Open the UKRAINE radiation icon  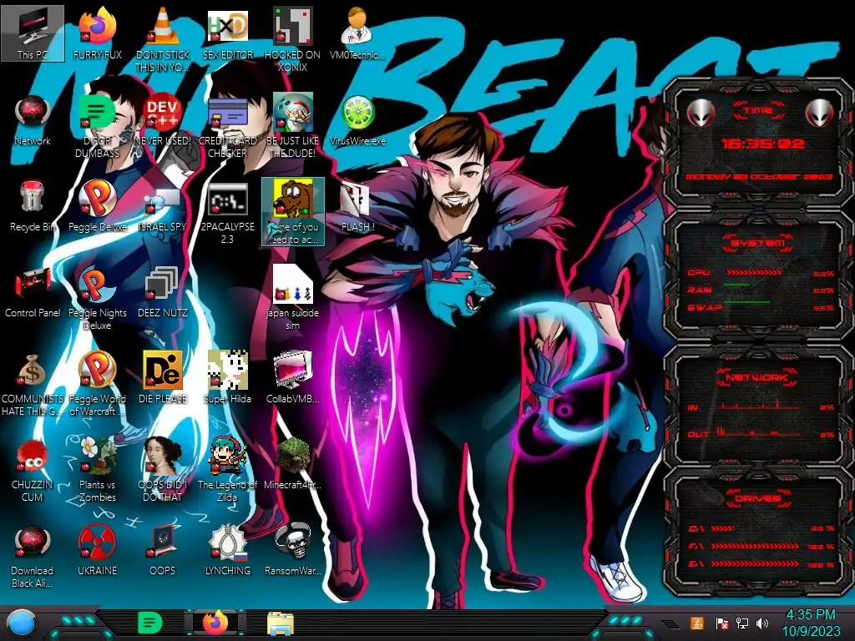98,551
